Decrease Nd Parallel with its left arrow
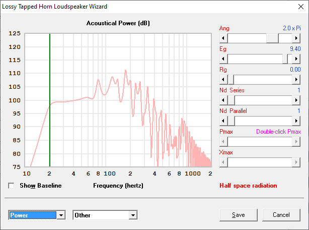 click(x=223, y=121)
